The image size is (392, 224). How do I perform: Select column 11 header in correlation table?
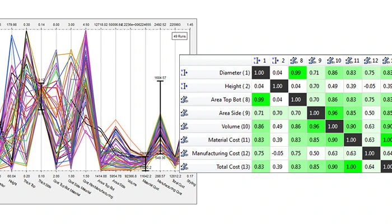(x=352, y=60)
